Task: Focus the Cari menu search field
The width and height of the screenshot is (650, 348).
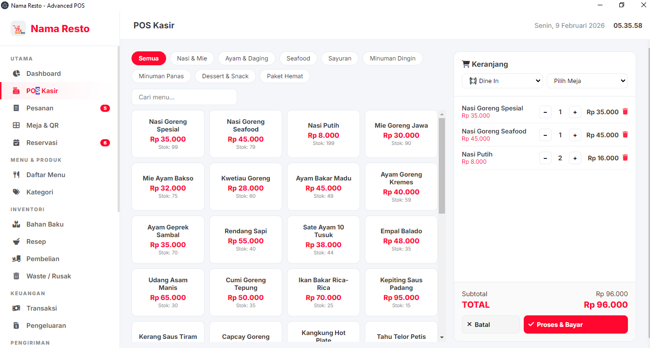Action: (x=184, y=97)
